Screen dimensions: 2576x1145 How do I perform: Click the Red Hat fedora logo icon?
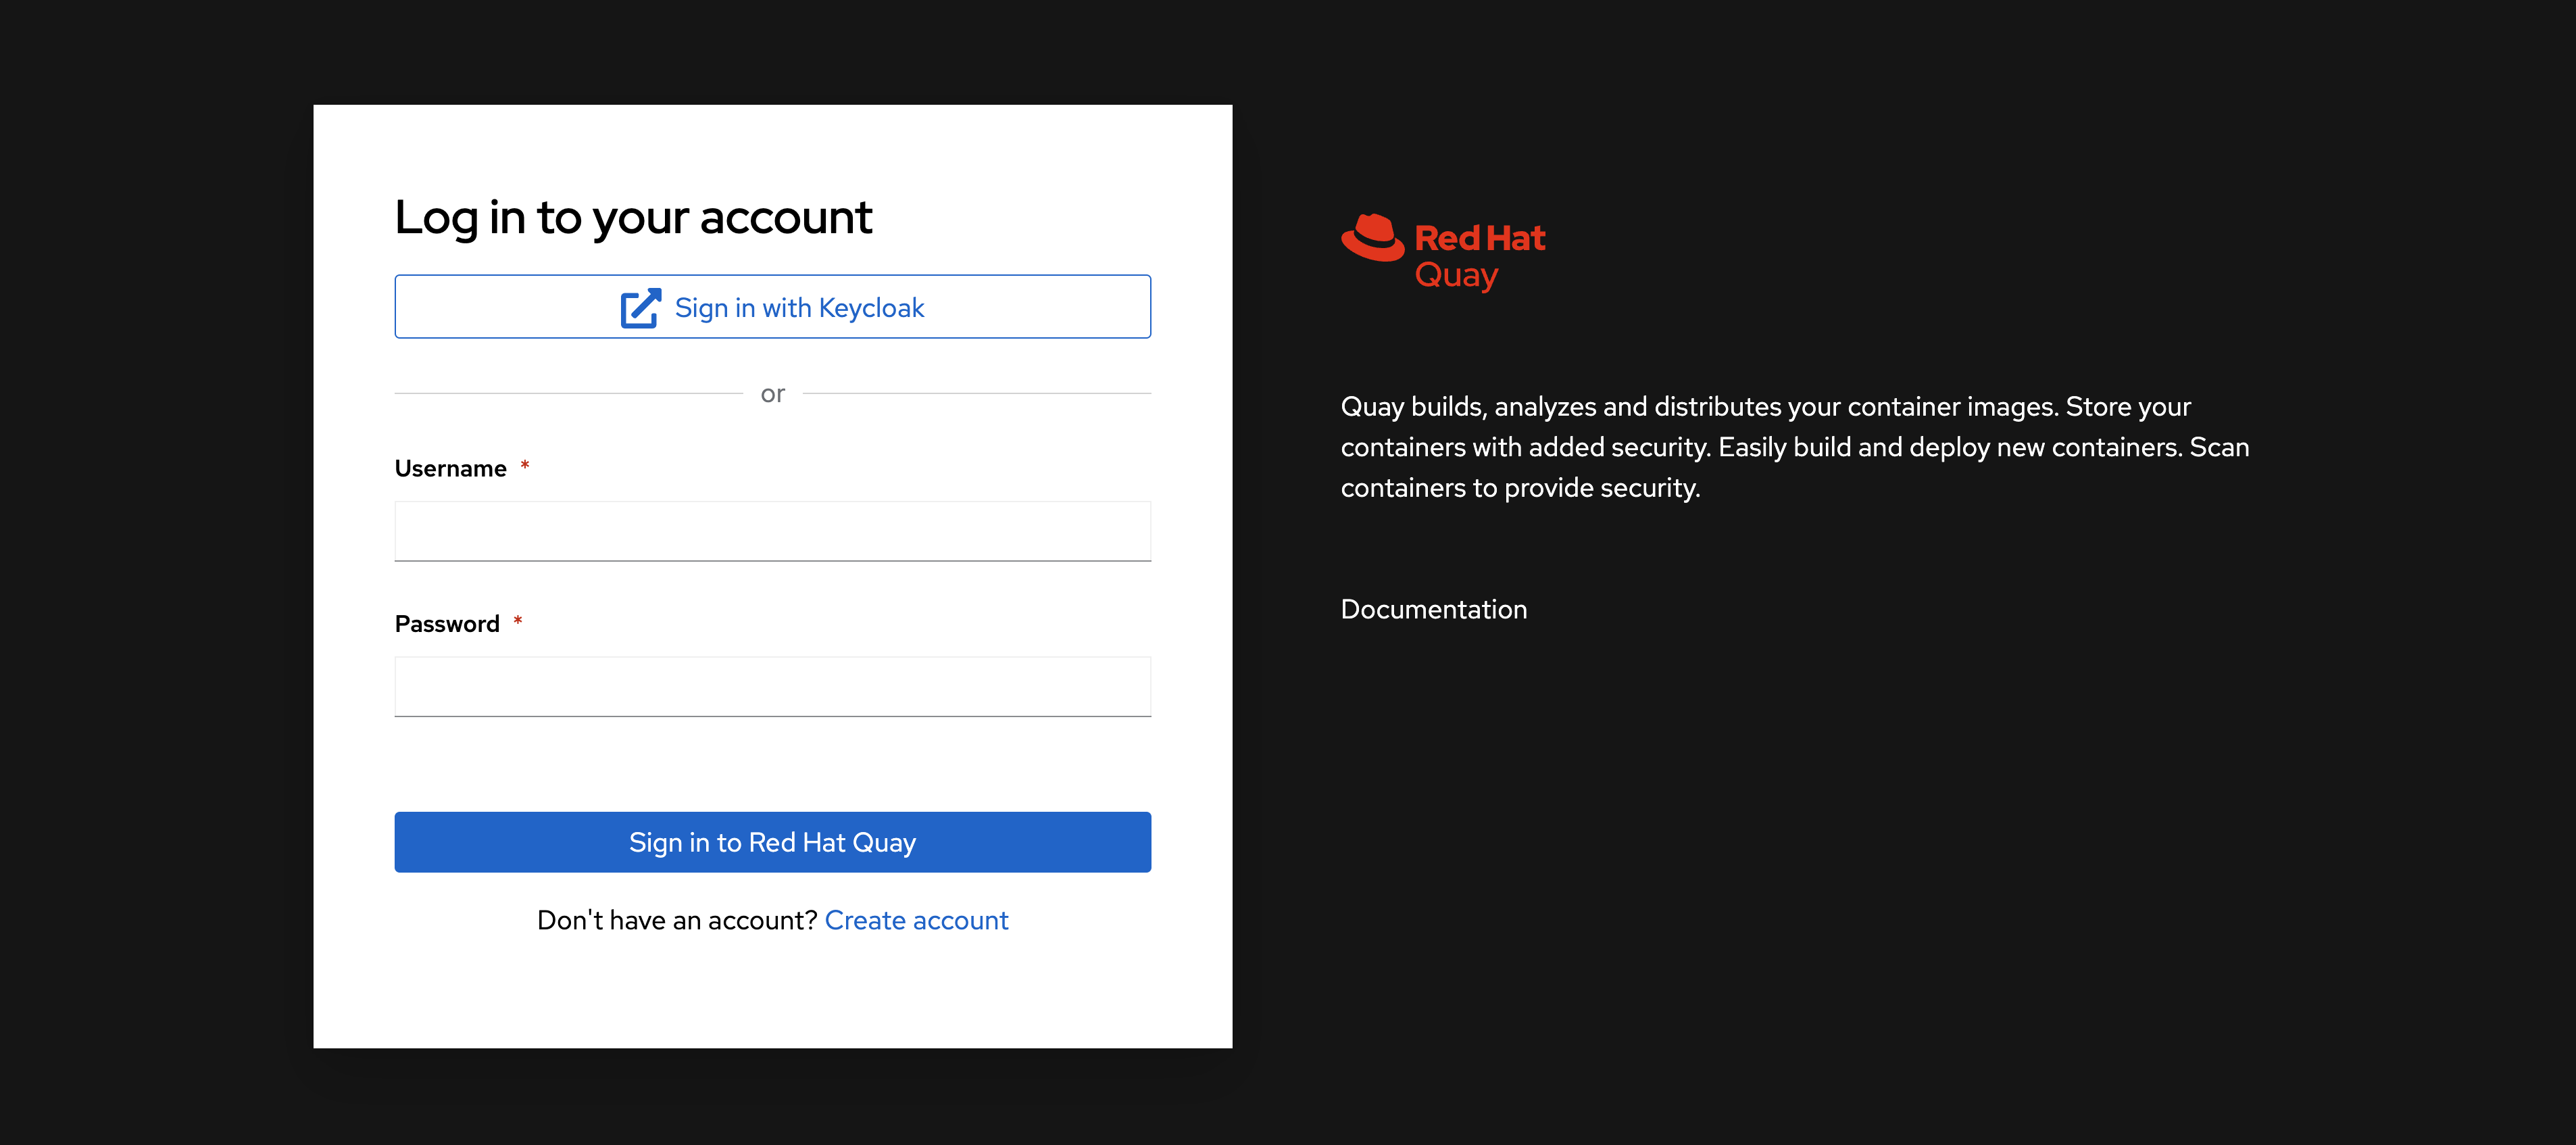coord(1372,238)
